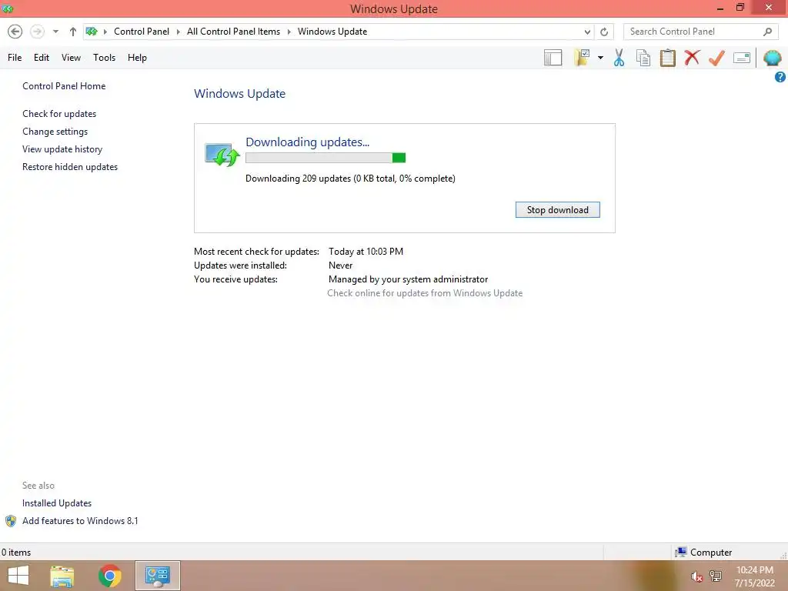Screen dimensions: 788x591
Task: Click the Back navigation arrow
Action: point(15,32)
